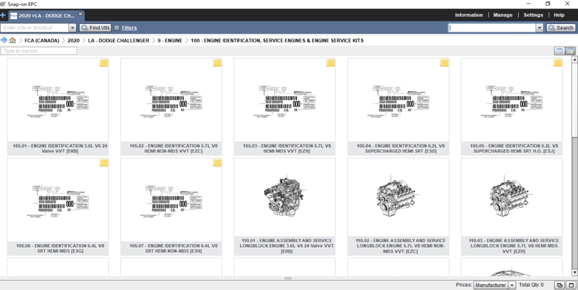Open 105.04 Engine Identification 6.2L Supercharged SRT thumbnail
This screenshot has height=290, width=578.
[x=398, y=100]
